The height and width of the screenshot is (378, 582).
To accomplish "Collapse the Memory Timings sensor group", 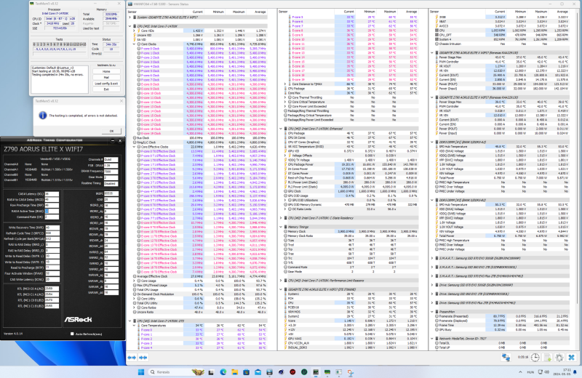I will [x=281, y=227].
